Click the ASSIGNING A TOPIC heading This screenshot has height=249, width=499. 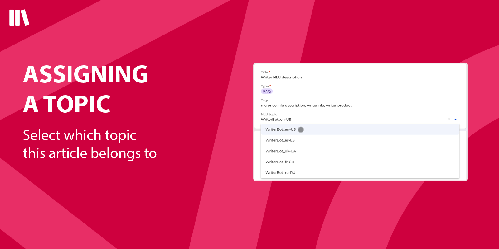point(85,89)
